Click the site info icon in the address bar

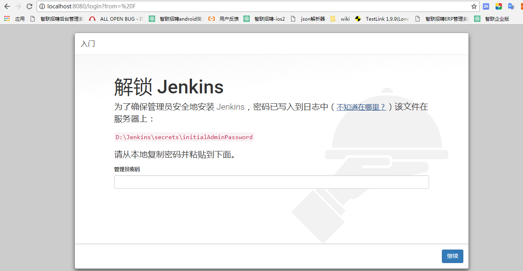[42, 6]
